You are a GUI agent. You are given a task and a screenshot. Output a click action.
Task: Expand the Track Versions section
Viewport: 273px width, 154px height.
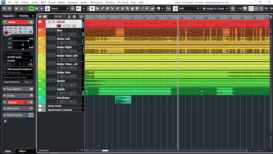click(18, 89)
